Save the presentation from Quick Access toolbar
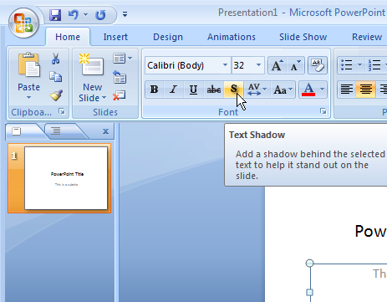Viewport: 387px width, 302px height. (55, 15)
